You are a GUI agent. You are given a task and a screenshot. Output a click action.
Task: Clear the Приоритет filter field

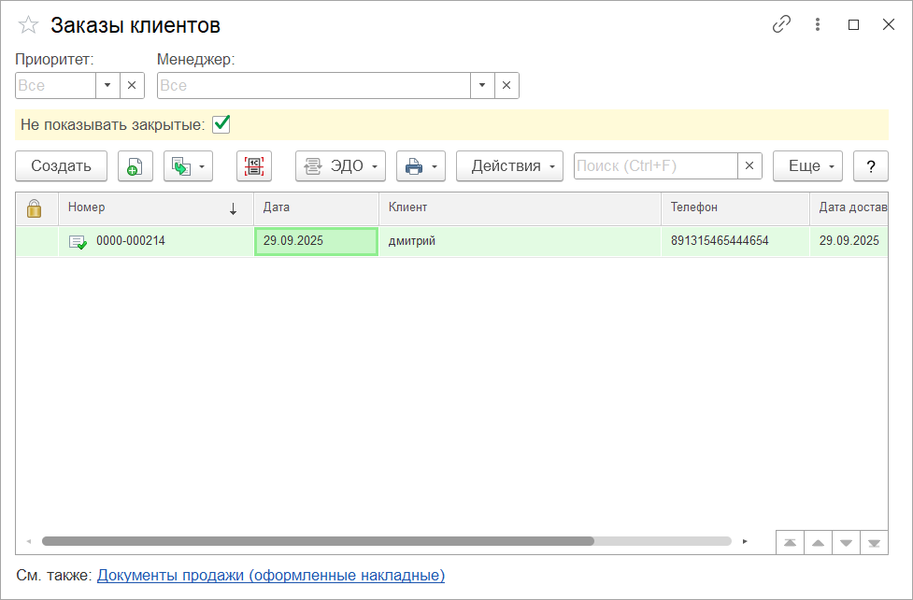click(x=132, y=86)
